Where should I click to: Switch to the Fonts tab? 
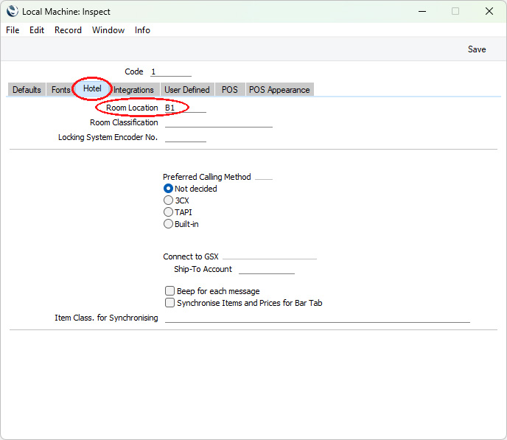click(60, 90)
